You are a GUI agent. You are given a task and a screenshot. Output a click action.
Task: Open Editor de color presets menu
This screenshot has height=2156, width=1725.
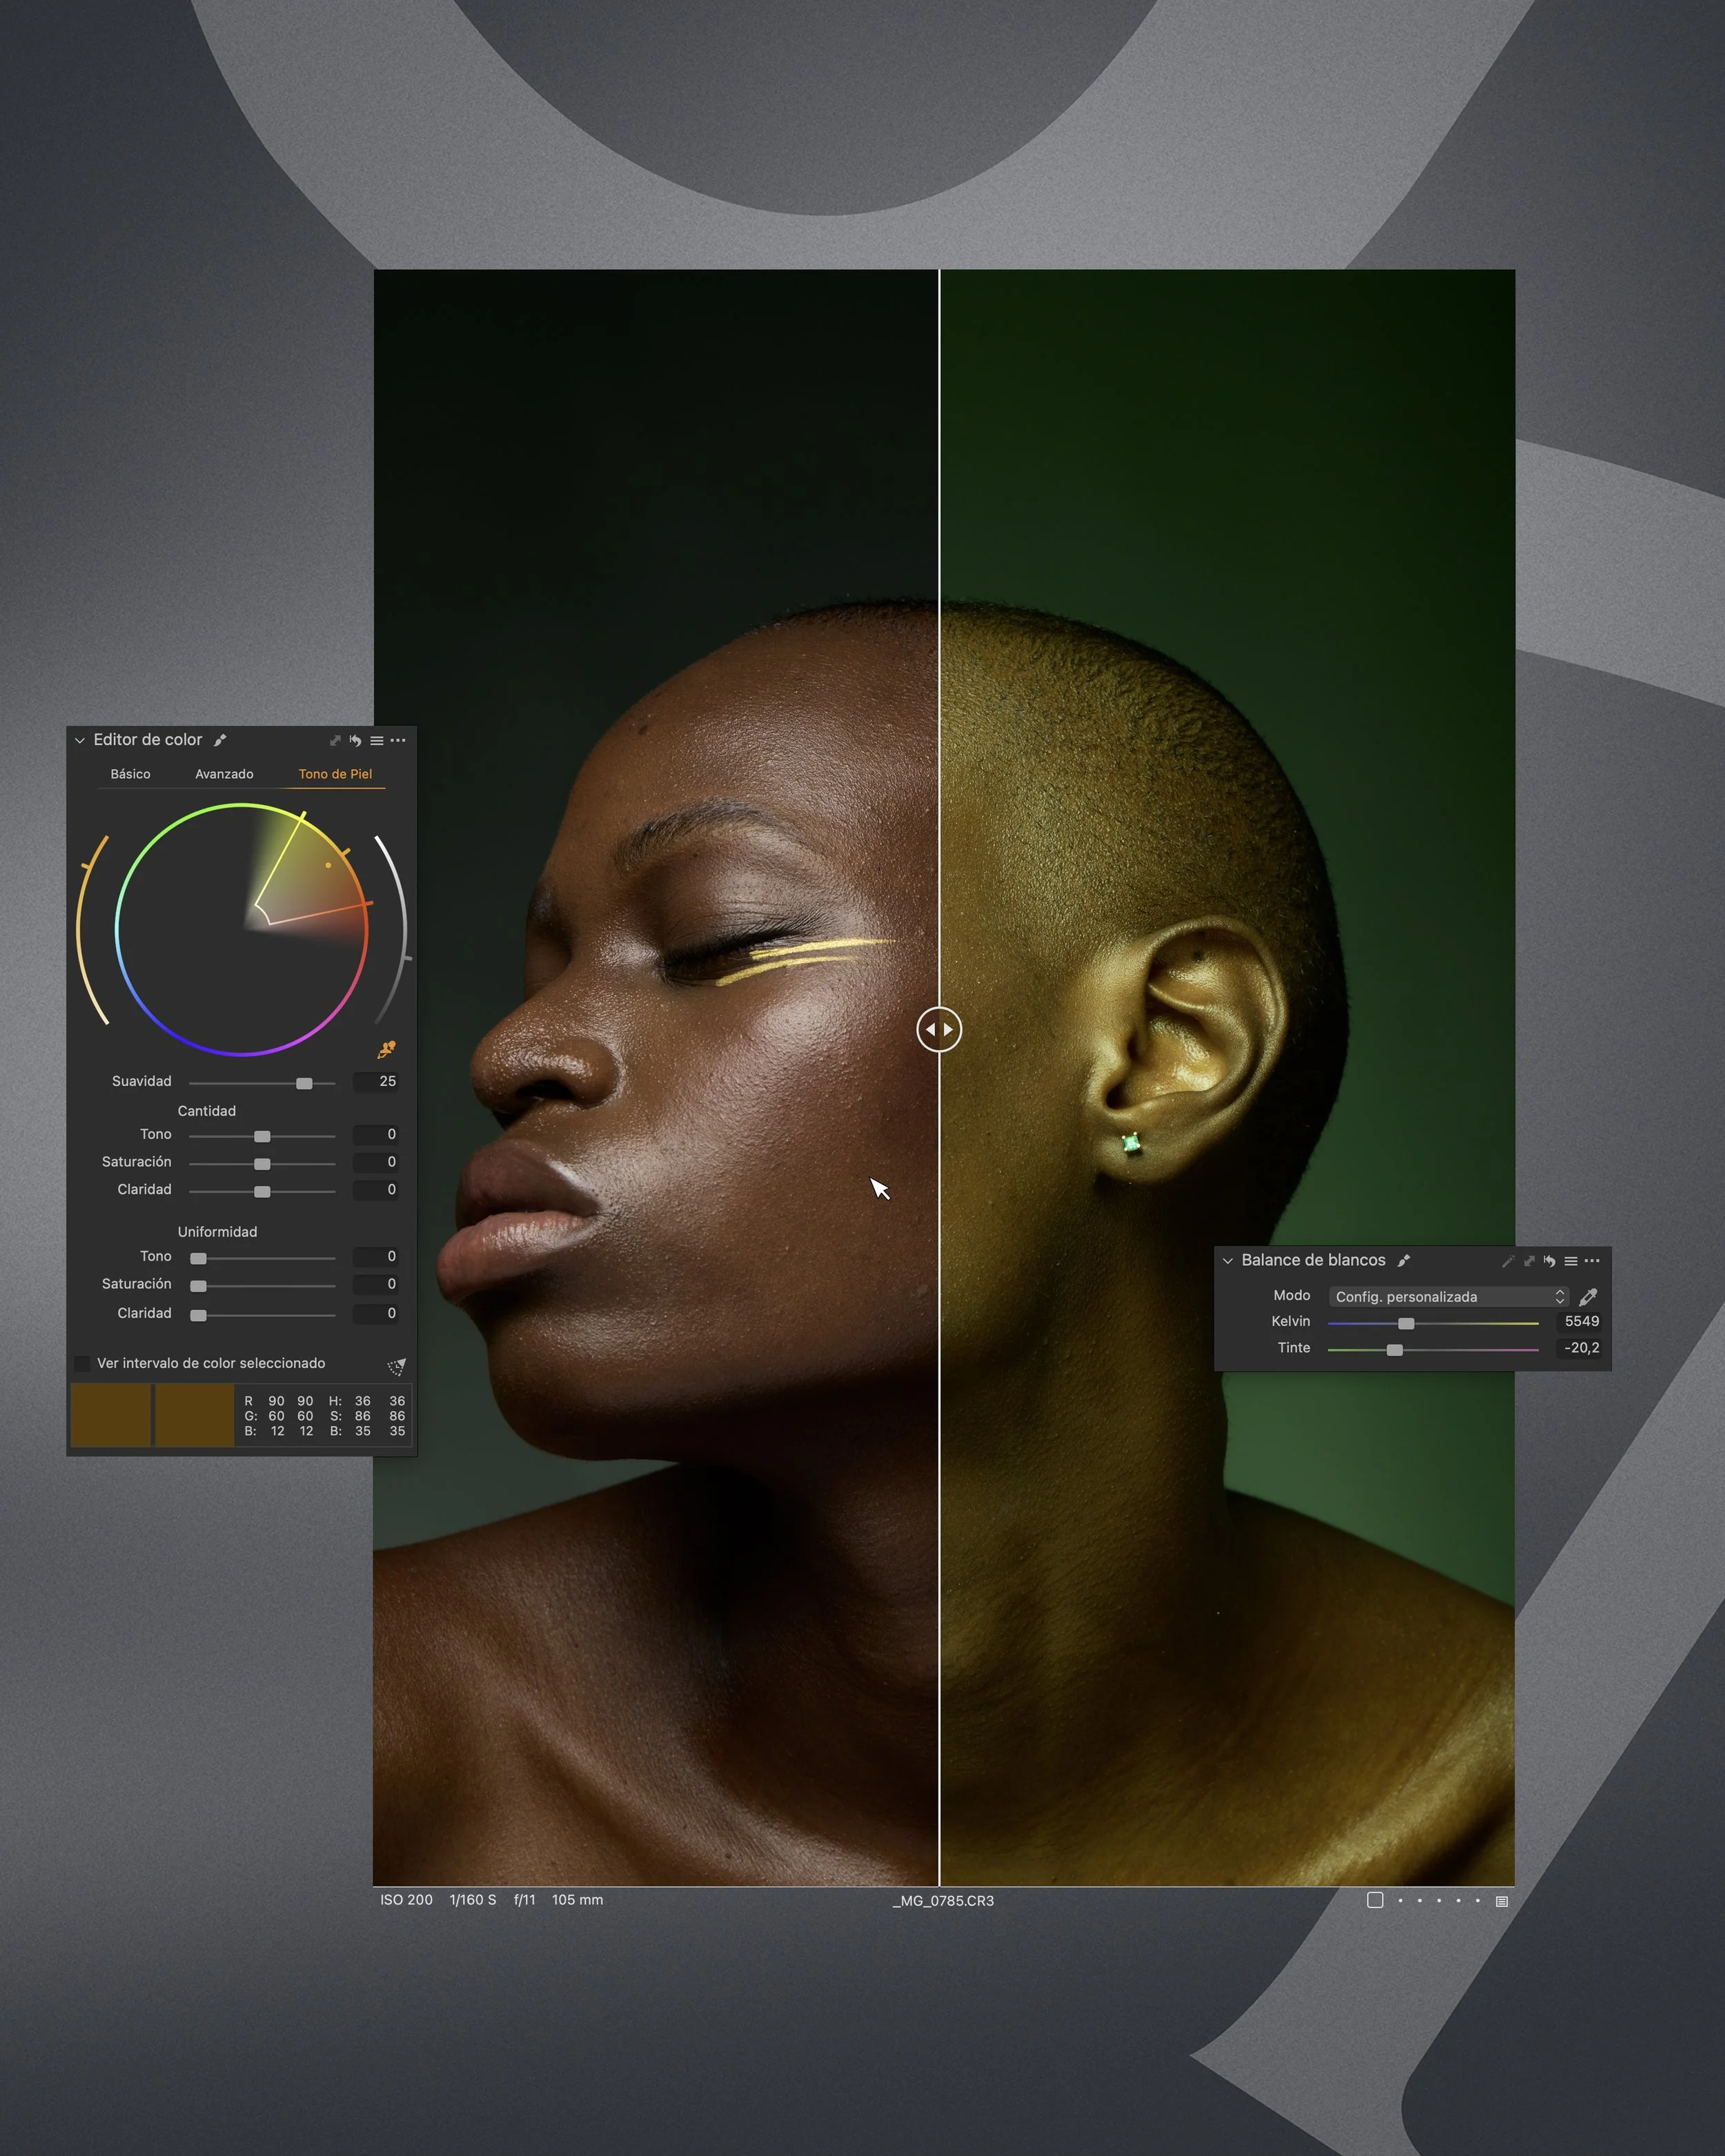pyautogui.click(x=377, y=741)
